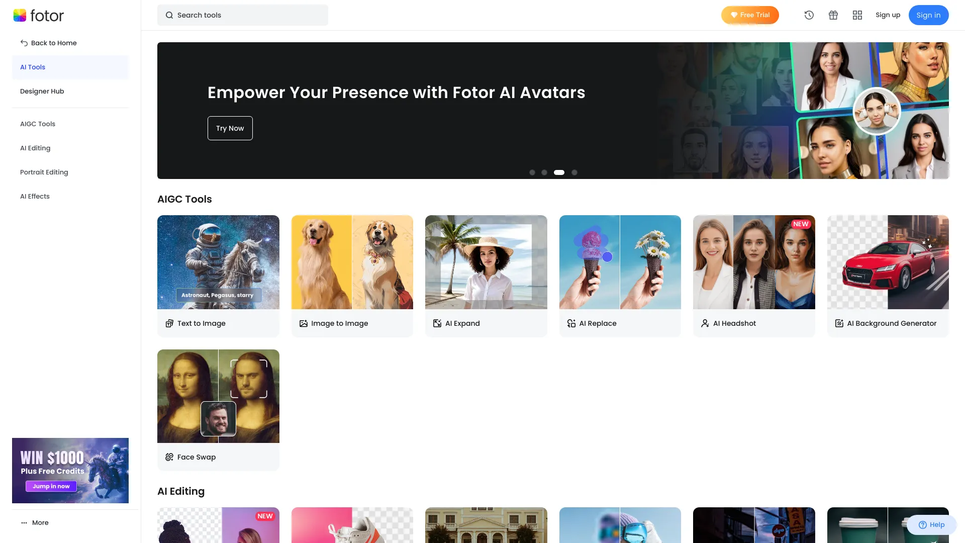965x543 pixels.
Task: Start a Free Trial
Action: point(749,15)
